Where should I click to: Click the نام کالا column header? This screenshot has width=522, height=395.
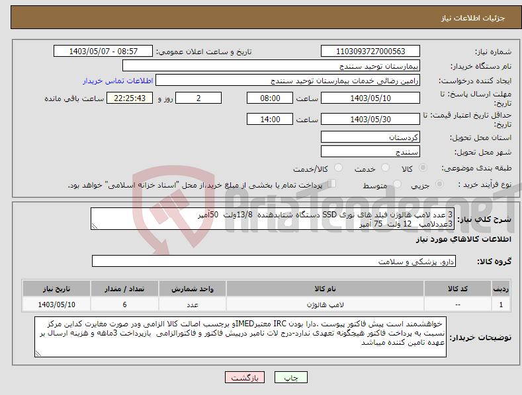click(x=325, y=289)
